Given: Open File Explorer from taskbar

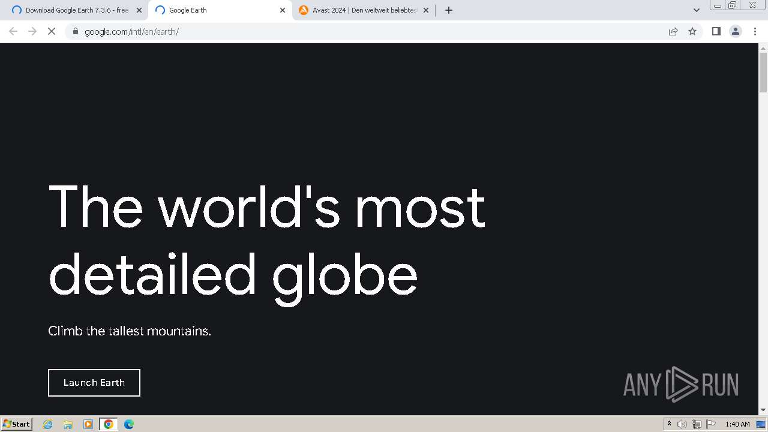Looking at the screenshot, I should point(68,424).
